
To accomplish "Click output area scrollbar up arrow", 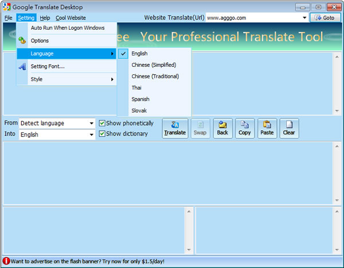I will [337, 146].
